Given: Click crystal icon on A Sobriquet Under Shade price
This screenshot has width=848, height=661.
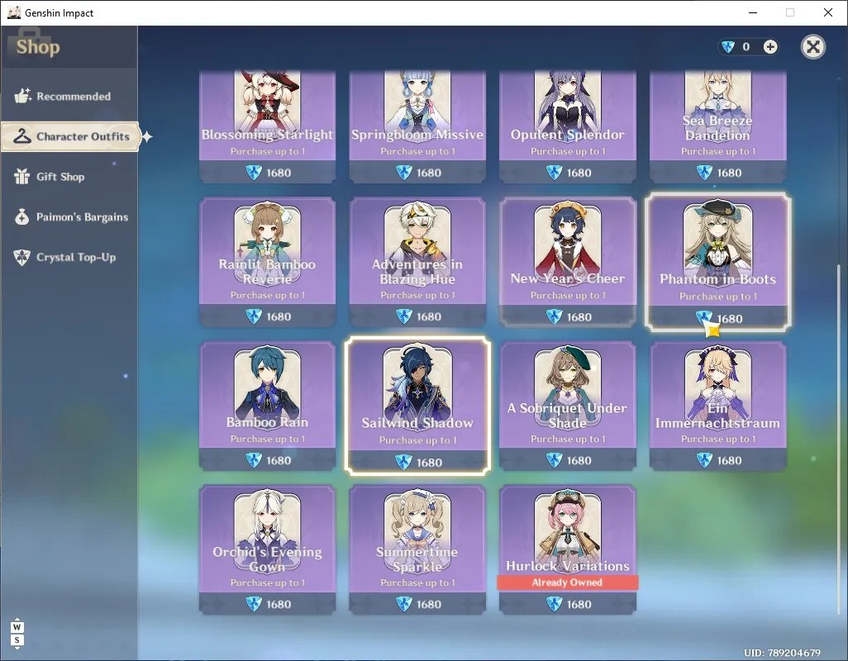Looking at the screenshot, I should [555, 460].
